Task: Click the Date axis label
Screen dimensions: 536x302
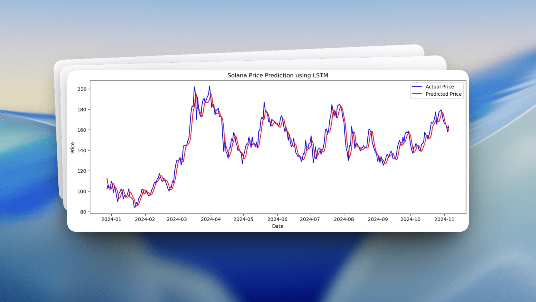Action: tap(277, 226)
